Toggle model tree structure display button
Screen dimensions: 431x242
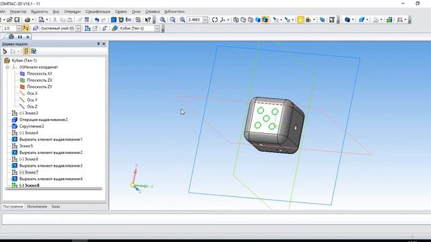pos(26,51)
